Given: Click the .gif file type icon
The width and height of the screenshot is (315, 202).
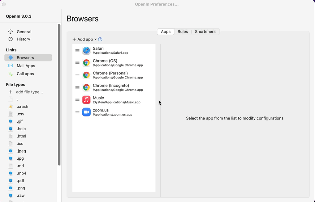Looking at the screenshot, I should pyautogui.click(x=11, y=121).
